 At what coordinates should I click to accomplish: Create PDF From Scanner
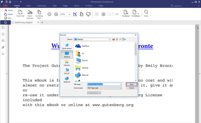[30, 14]
